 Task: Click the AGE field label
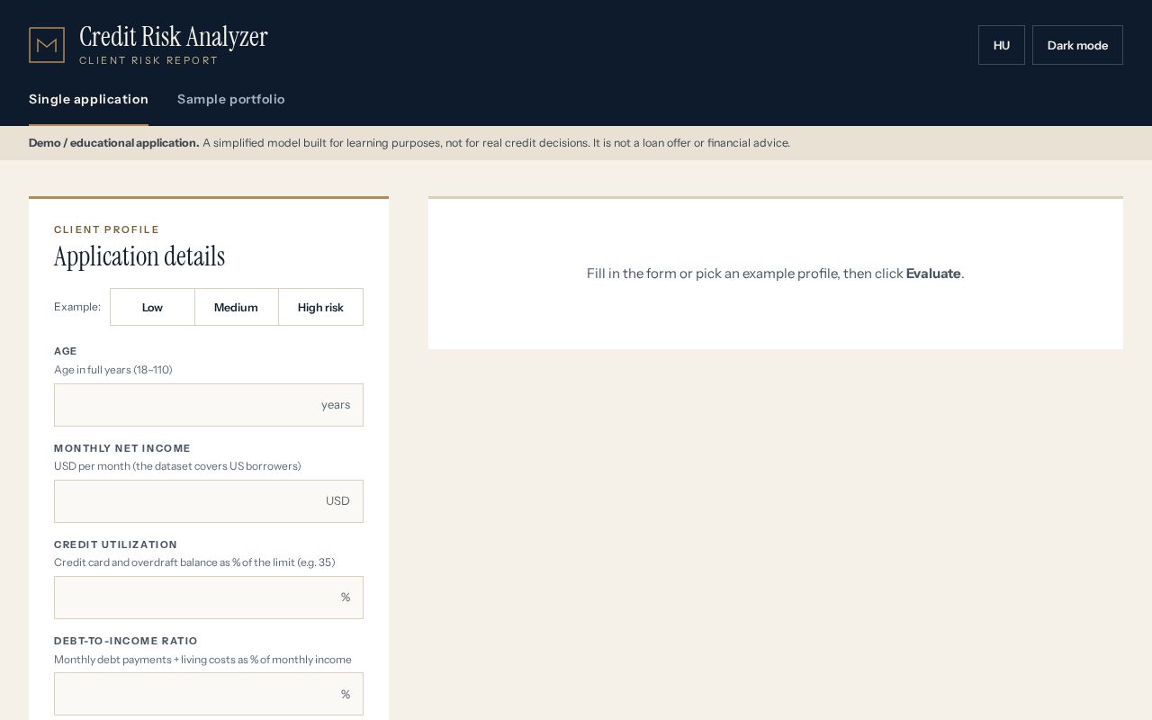[66, 351]
